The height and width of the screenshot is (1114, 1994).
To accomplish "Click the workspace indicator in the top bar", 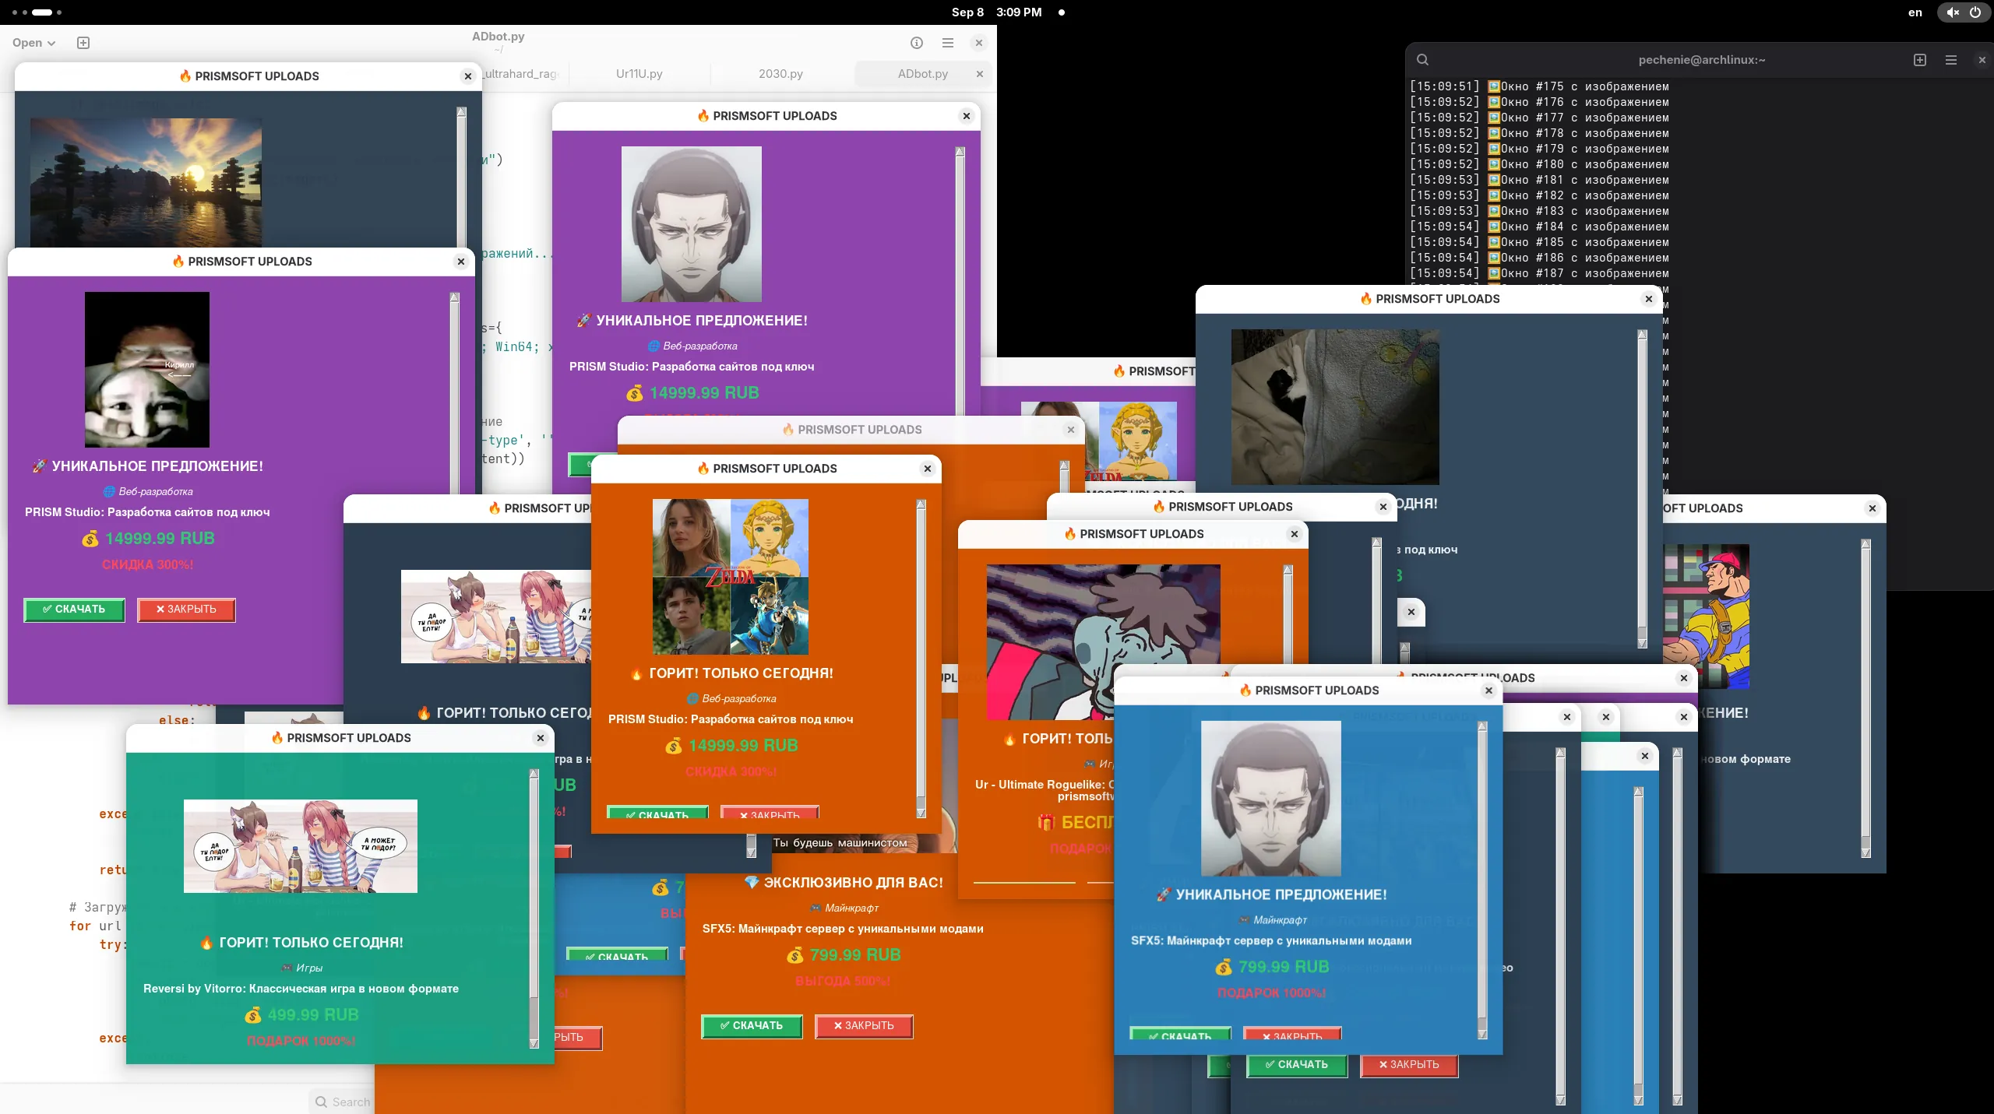I will 37,12.
